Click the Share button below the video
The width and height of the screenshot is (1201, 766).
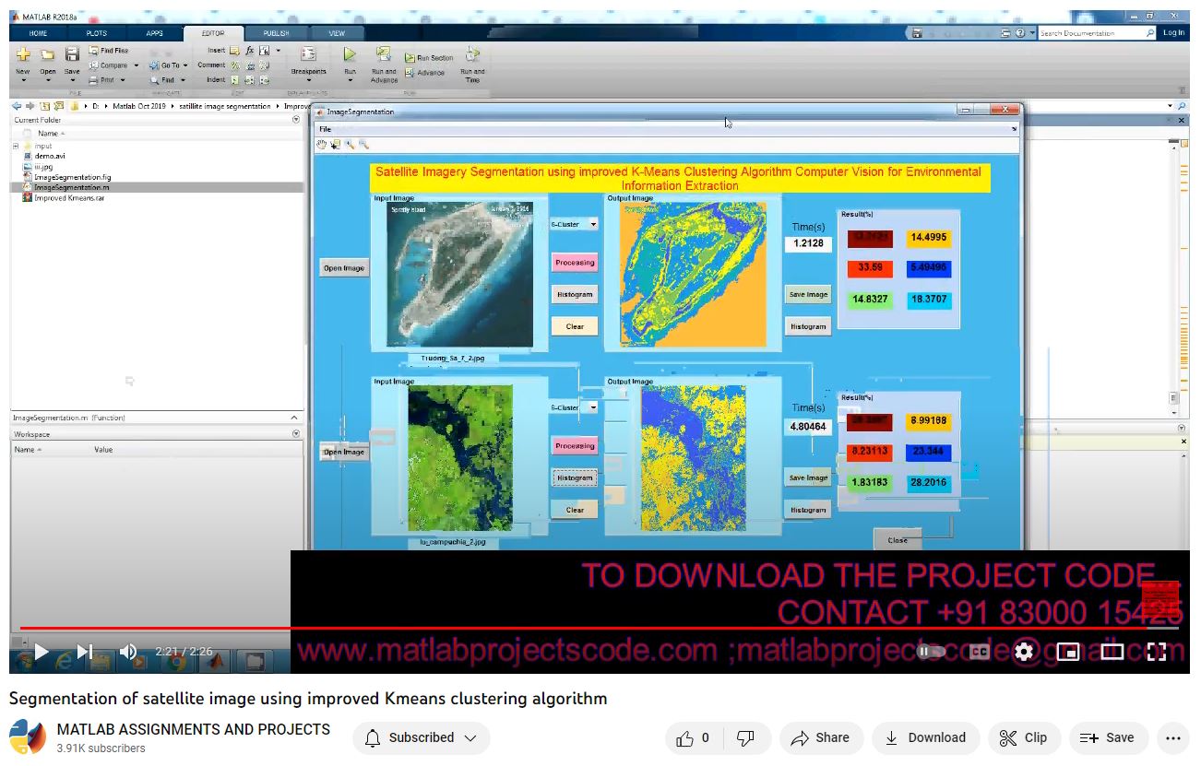coord(821,737)
